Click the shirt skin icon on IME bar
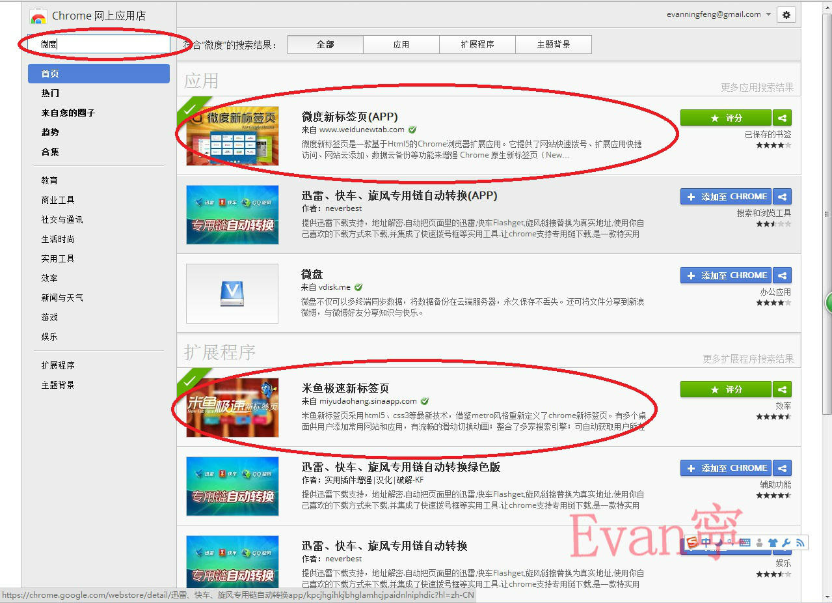 coord(772,542)
